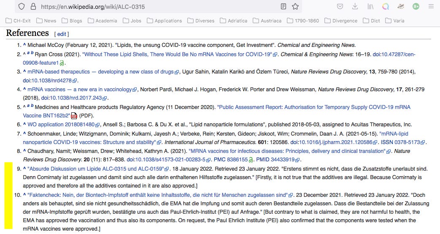Open 'mRNA-lipid nanoparticle COVID-19 vaccines' link
Image resolution: width=440 pixels, height=234 pixels.
coord(216,138)
